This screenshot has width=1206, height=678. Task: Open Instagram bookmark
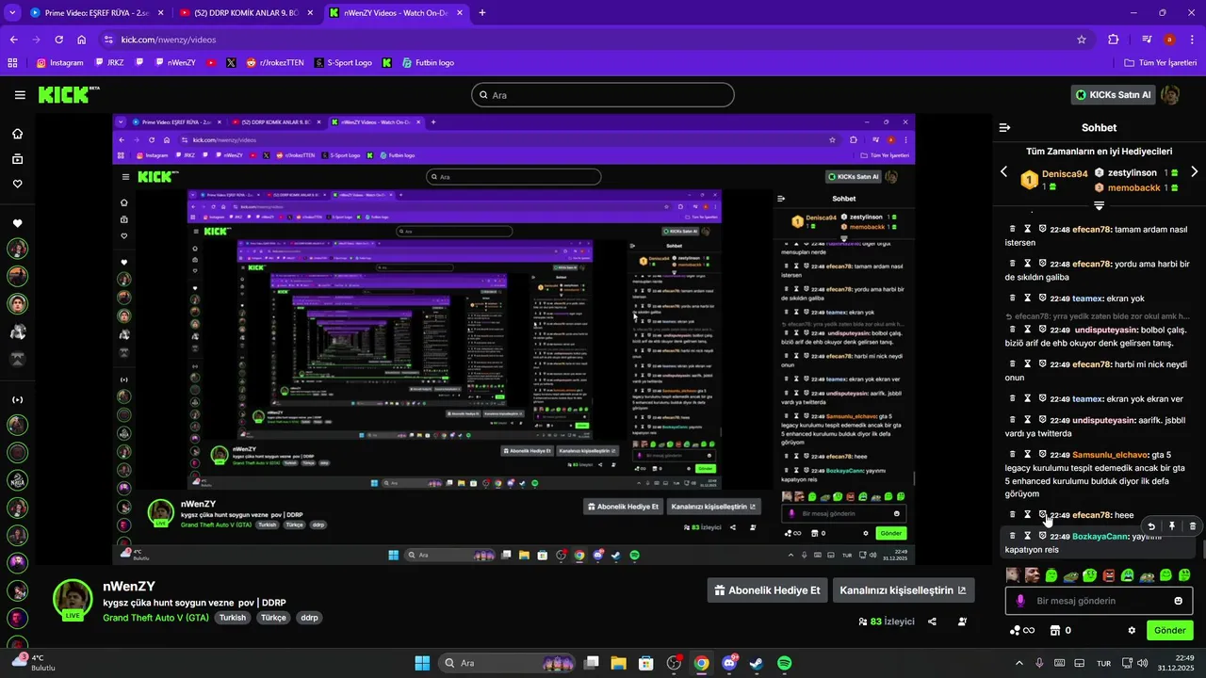60,63
